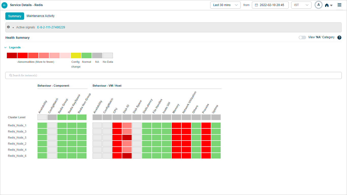Click the Redis_Node_1 row label
The image size is (347, 195).
17,125
